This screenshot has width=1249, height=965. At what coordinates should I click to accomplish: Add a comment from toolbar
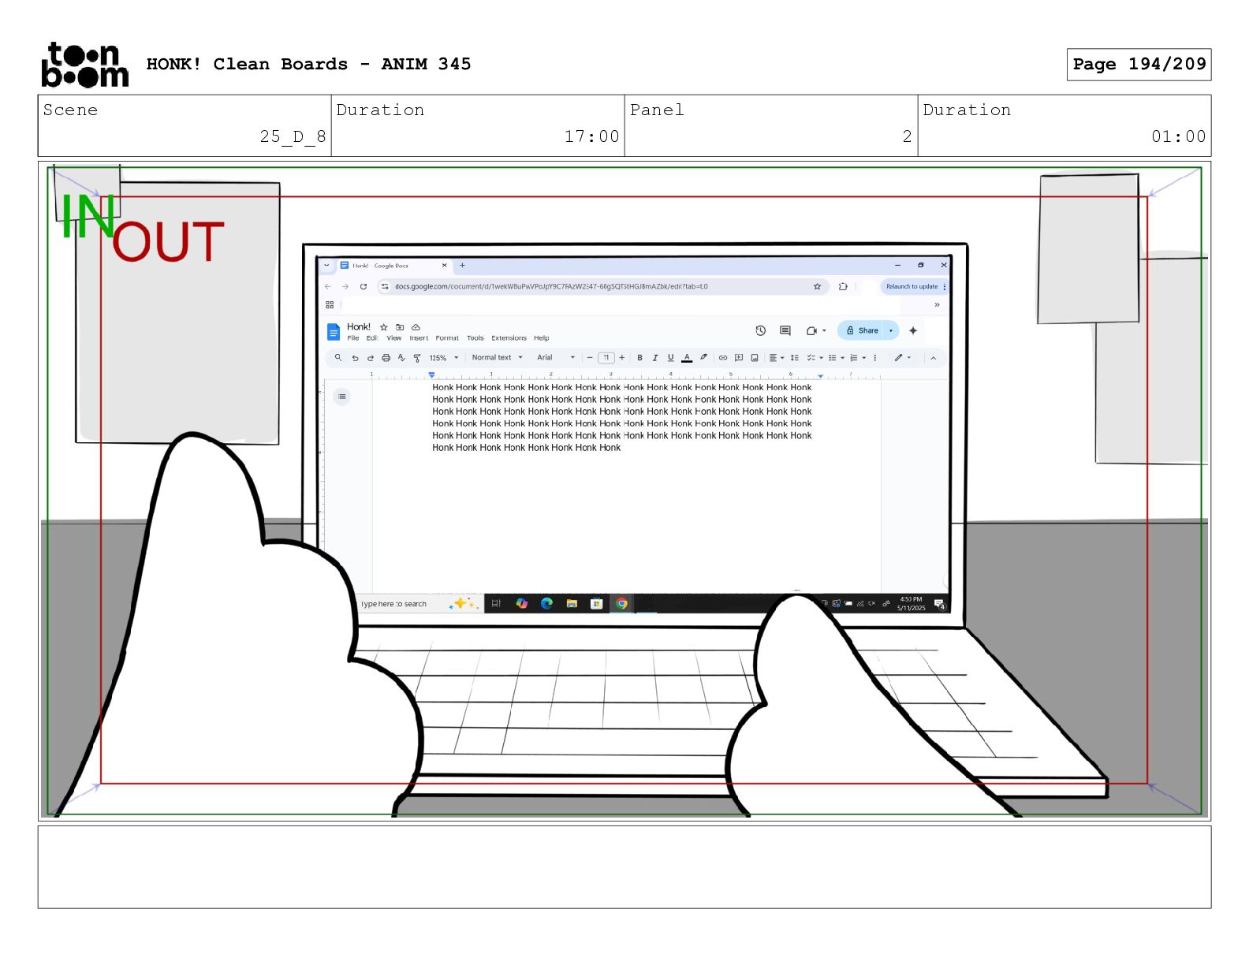(x=739, y=358)
